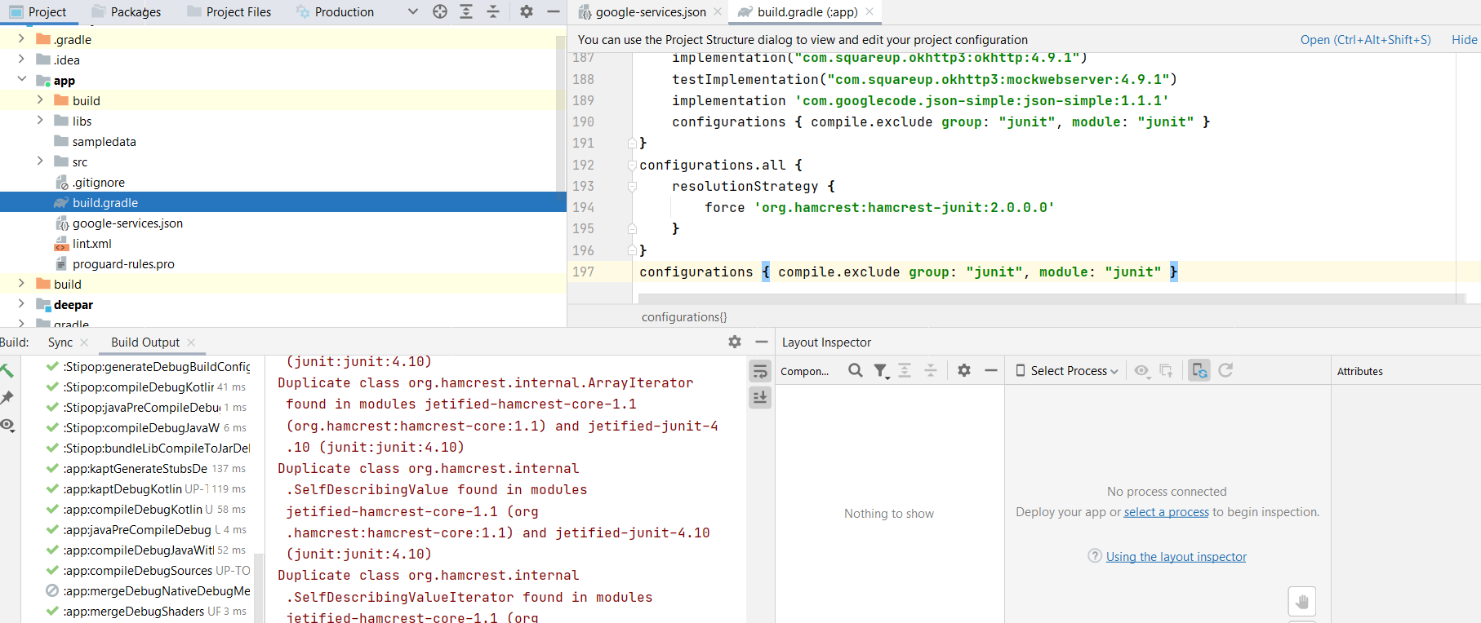Click the skipped task icon for mergeDebugNativeDebugMe
The image size is (1481, 623).
[x=52, y=590]
